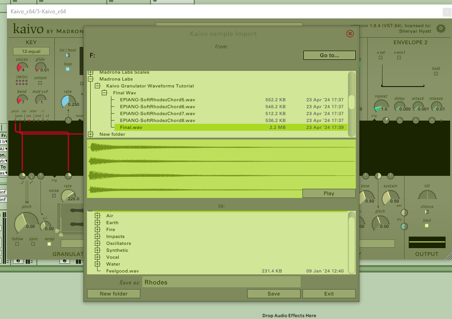Expand the Synthetic destination folder
Image resolution: width=452 pixels, height=319 pixels.
point(98,250)
